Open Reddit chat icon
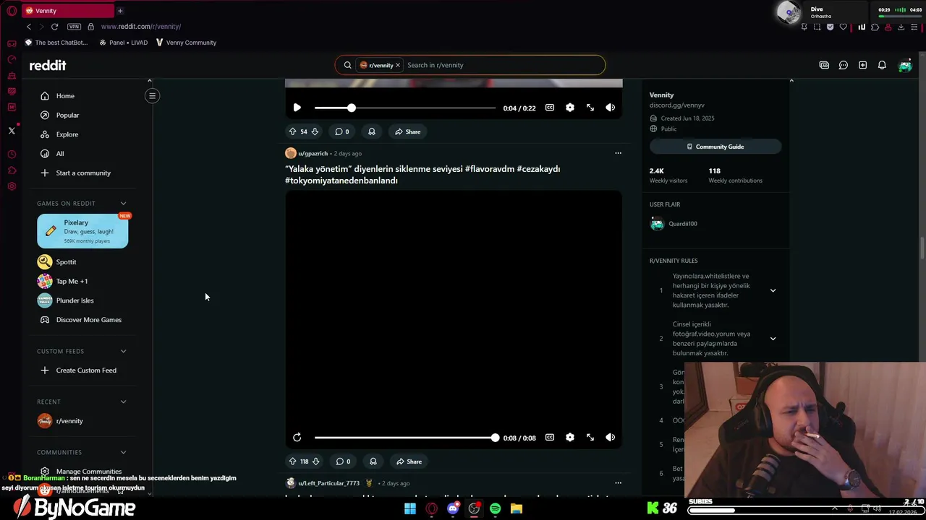 [844, 65]
